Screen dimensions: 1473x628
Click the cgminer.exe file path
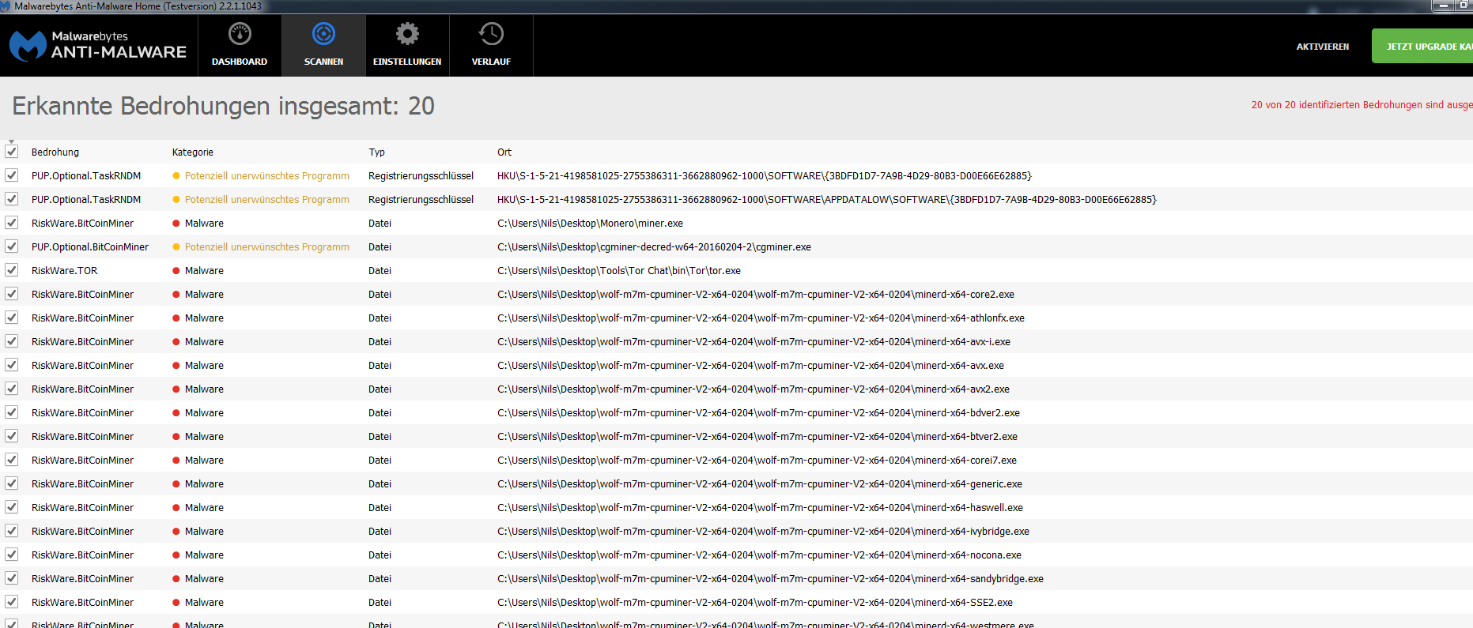click(654, 246)
